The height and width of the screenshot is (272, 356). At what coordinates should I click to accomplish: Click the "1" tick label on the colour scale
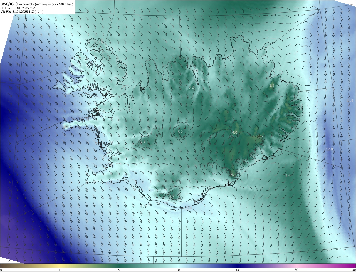pos(60,270)
